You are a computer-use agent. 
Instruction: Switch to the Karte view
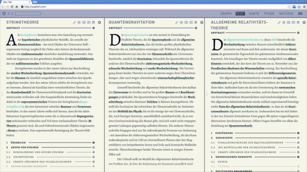tap(254, 14)
